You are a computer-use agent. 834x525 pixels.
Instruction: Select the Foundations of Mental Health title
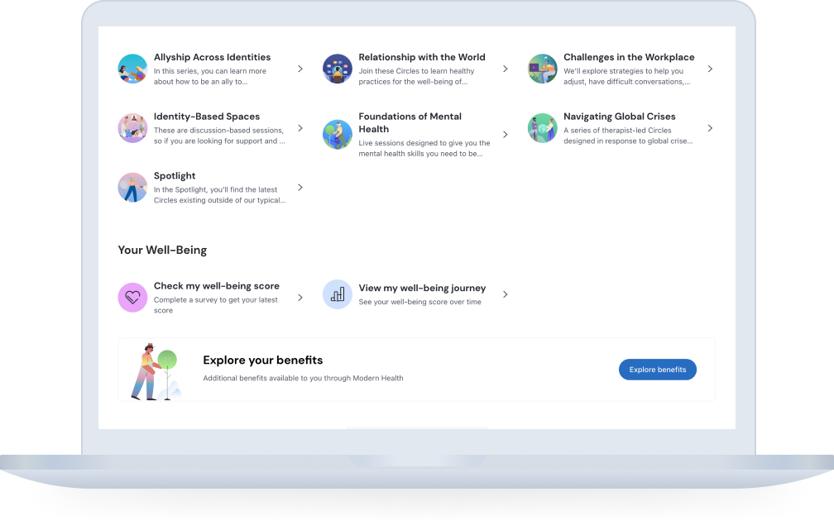(410, 122)
